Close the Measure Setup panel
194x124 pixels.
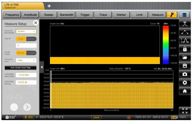(x=36, y=23)
